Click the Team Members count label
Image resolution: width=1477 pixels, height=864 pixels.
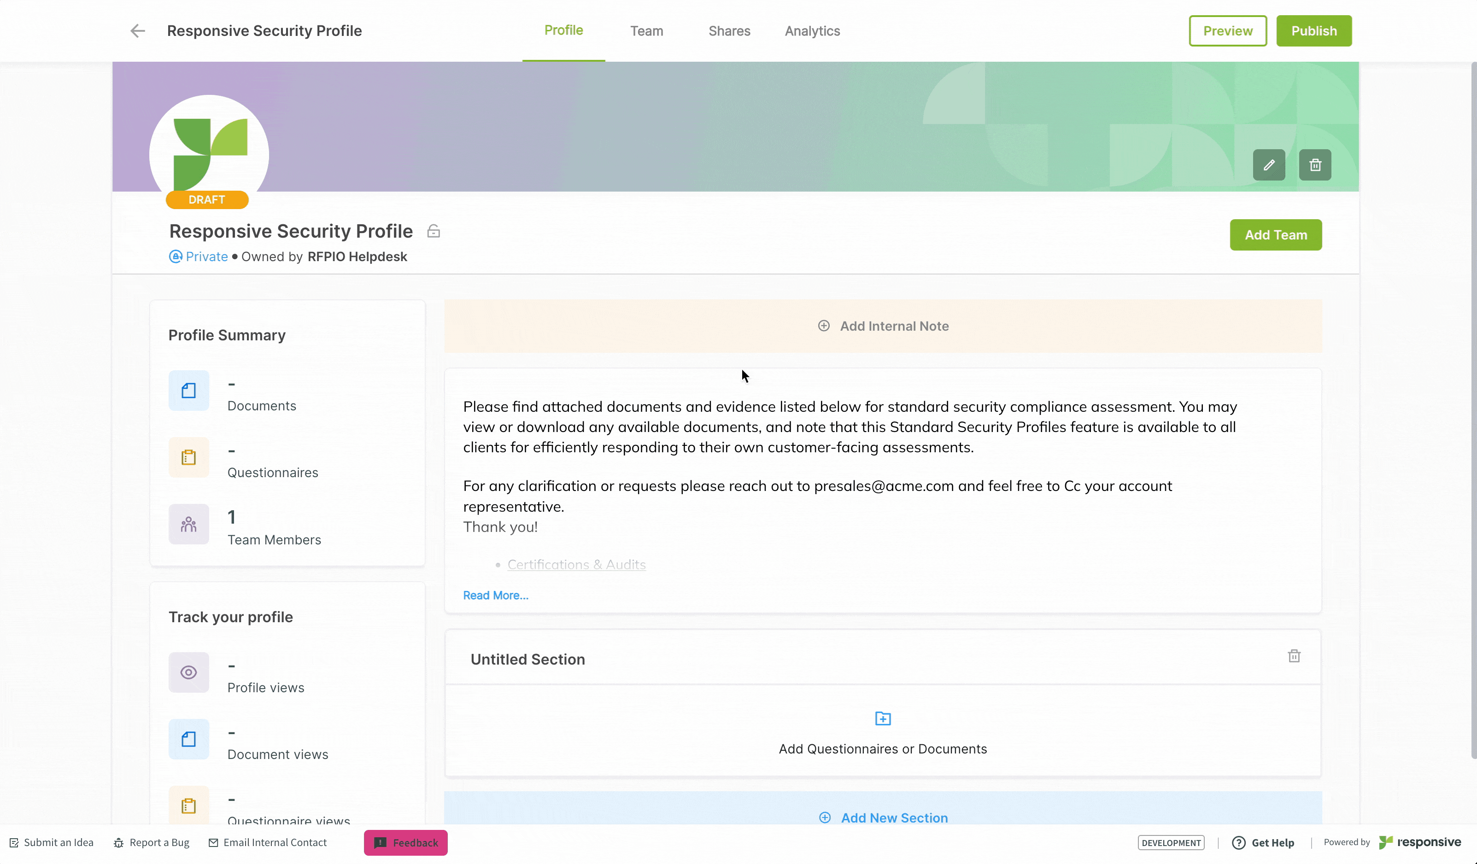pyautogui.click(x=274, y=540)
